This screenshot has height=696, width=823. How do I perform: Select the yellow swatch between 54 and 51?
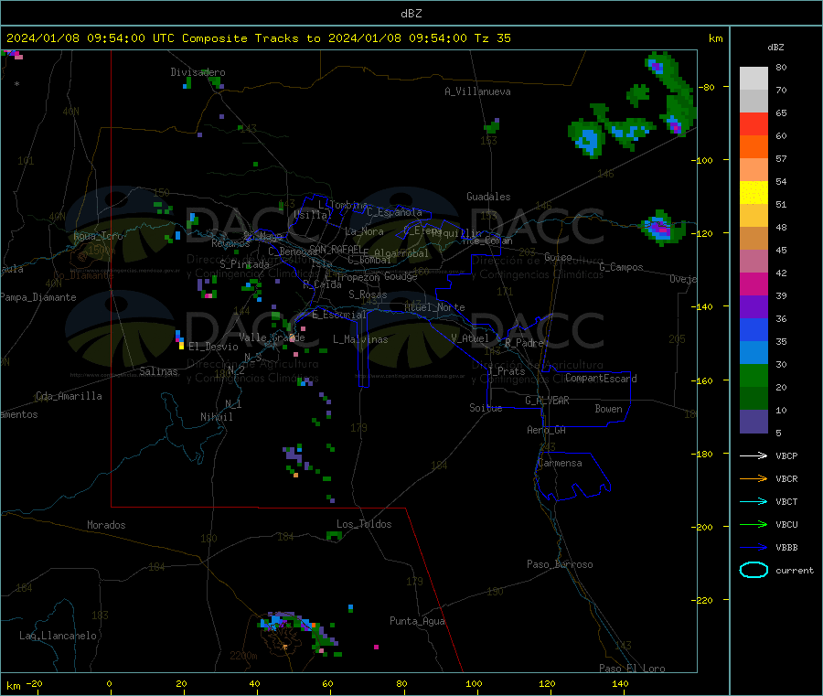(754, 193)
